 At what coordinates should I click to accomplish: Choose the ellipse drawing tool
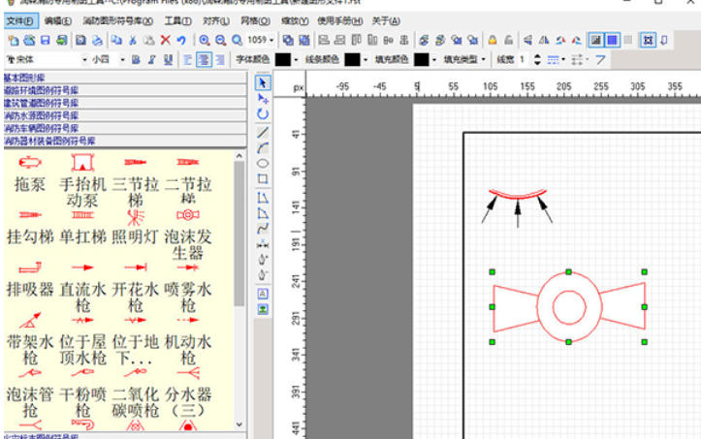pyautogui.click(x=263, y=164)
